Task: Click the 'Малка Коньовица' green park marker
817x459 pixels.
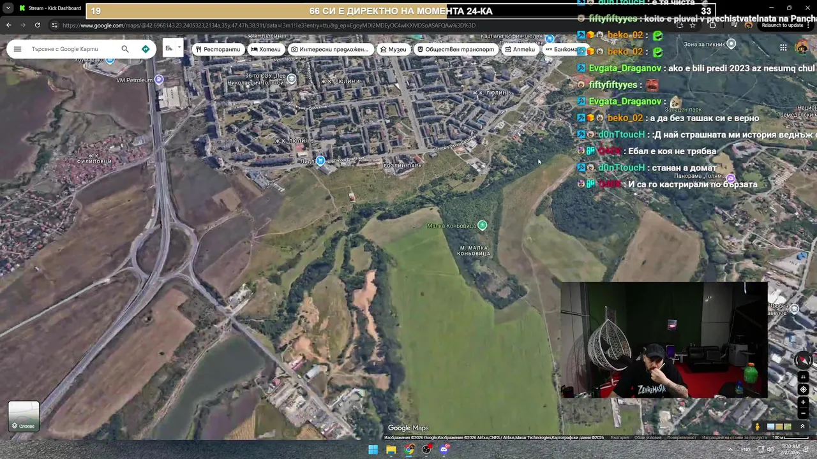Action: [483, 225]
